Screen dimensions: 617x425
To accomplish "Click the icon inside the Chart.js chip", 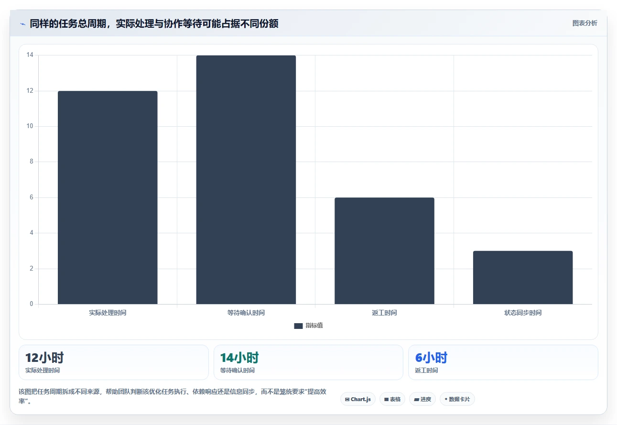I will 347,399.
